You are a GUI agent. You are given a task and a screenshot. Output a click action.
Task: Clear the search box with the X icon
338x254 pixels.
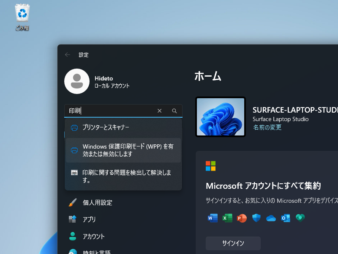click(x=159, y=110)
